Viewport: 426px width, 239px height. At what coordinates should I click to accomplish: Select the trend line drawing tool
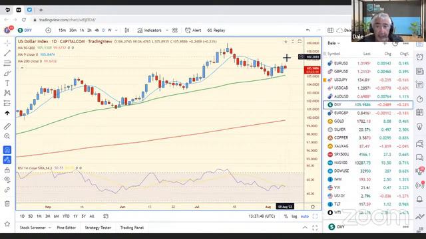click(7, 53)
